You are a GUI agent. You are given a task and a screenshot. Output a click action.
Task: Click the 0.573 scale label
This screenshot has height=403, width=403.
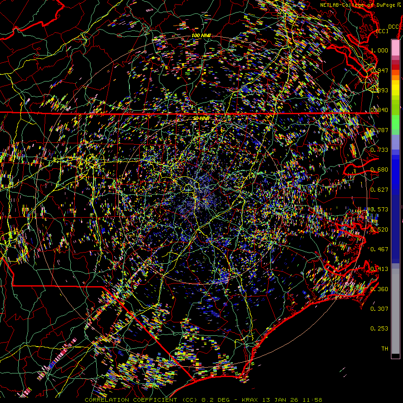pos(379,210)
